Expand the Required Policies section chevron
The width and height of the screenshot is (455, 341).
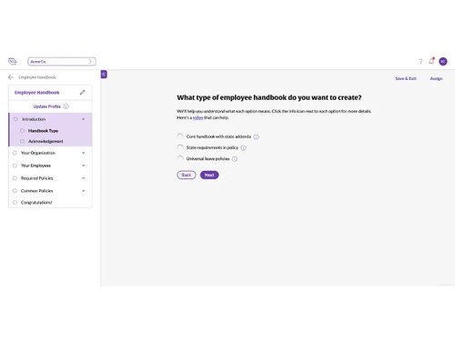[84, 178]
